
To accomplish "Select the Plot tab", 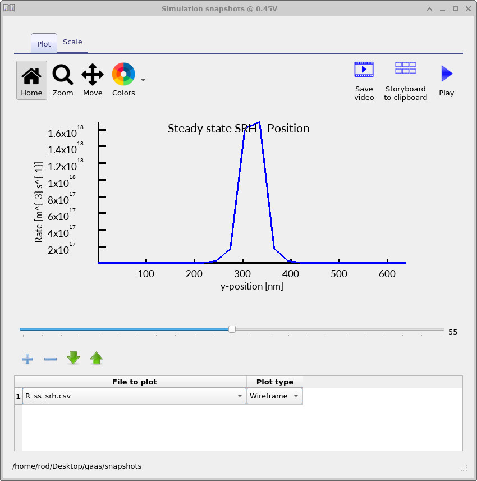I will 43,43.
